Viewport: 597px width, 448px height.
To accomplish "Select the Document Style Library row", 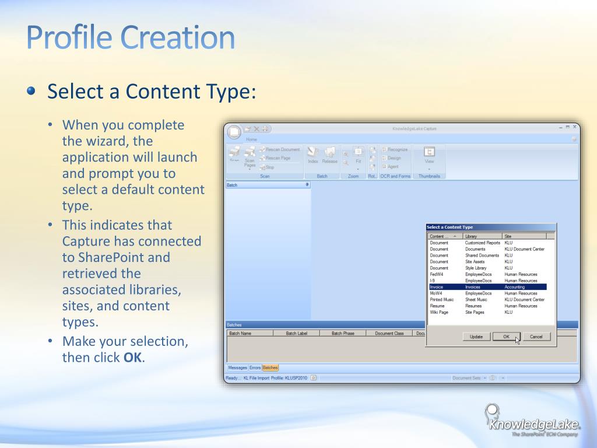I will pos(488,268).
